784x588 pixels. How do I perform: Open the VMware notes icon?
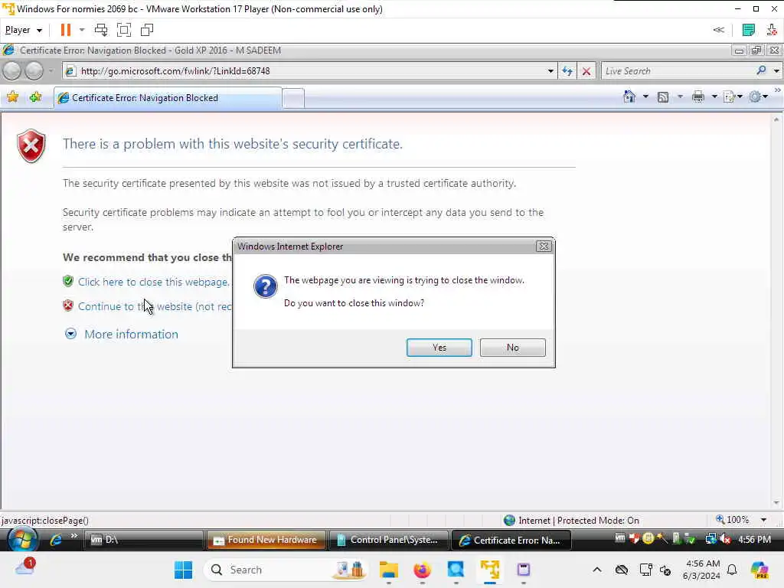tap(749, 30)
